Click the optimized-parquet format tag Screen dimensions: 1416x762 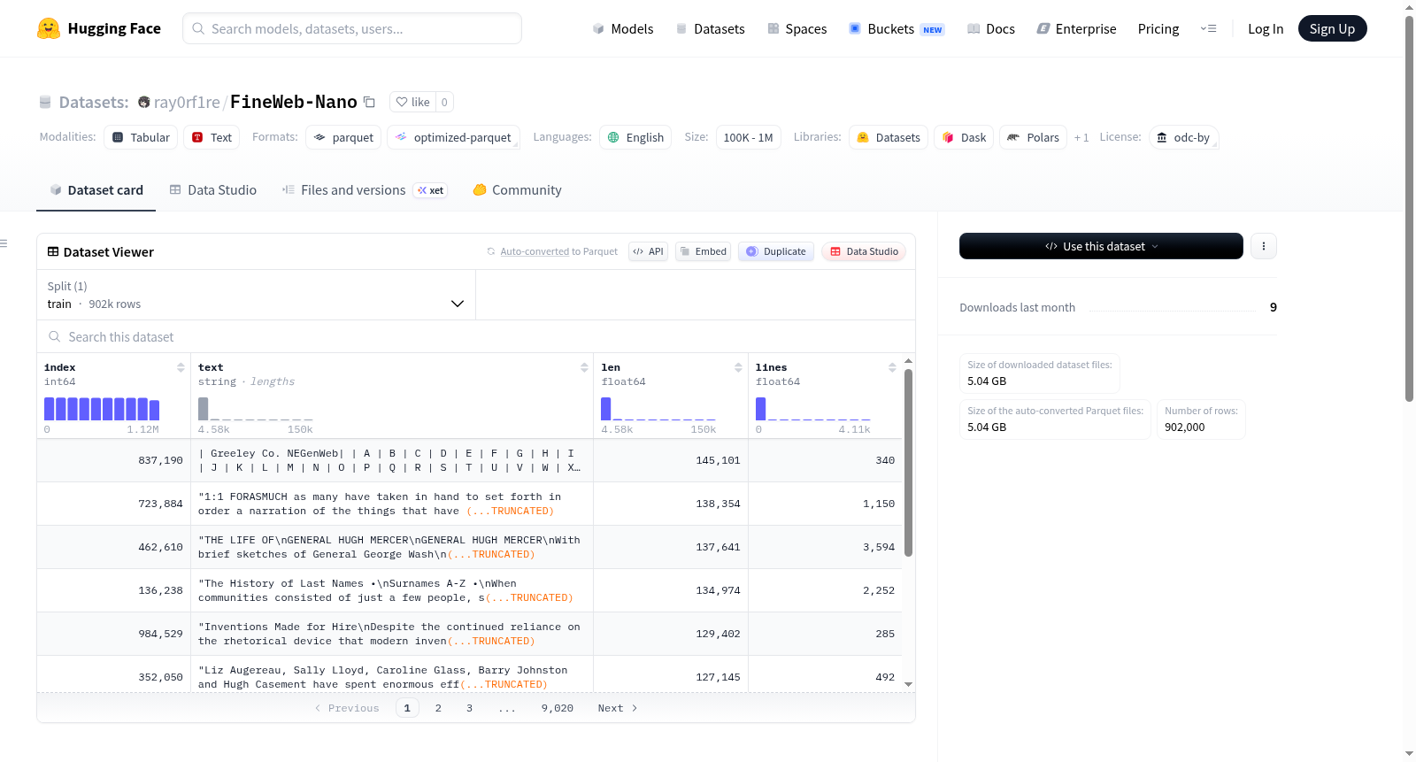click(x=453, y=137)
